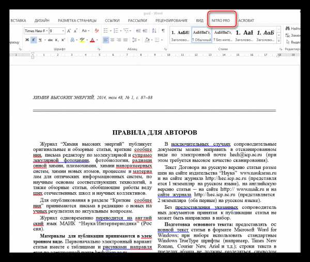The image size is (310, 262).
Task: Center the paragraph text
Action: (x=113, y=40)
